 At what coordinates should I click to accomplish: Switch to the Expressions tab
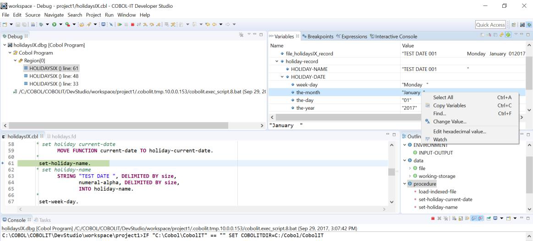[x=352, y=37]
